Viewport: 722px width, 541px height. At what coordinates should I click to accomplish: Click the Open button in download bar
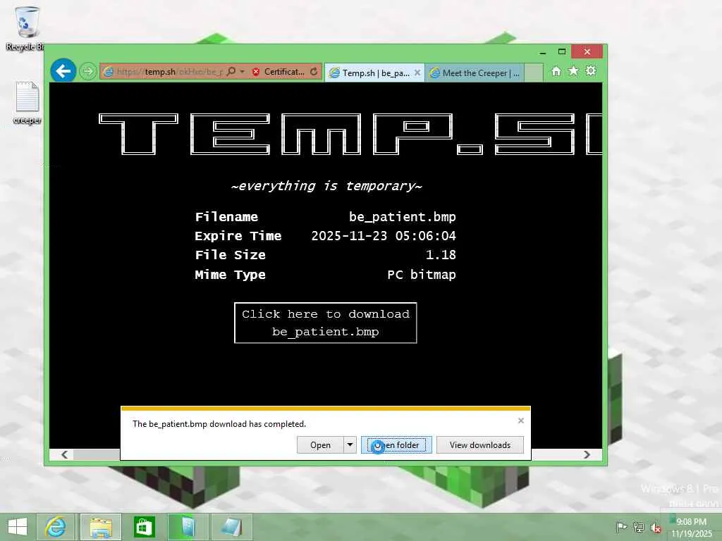tap(321, 445)
